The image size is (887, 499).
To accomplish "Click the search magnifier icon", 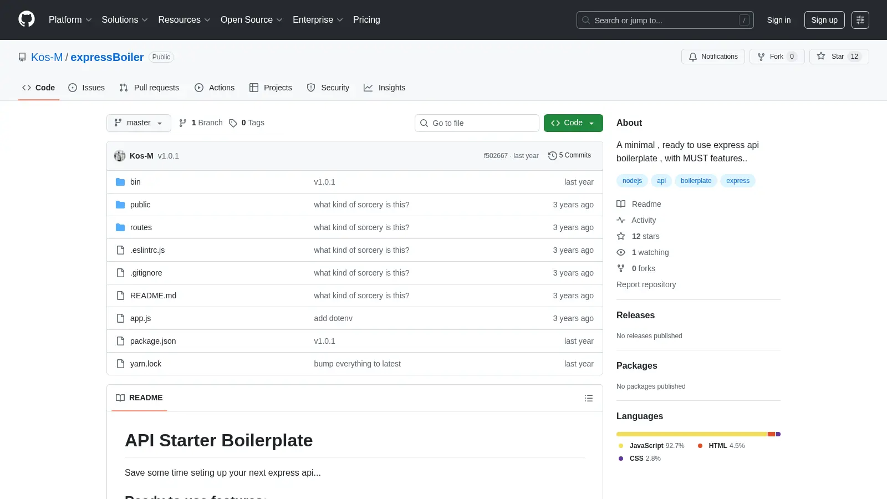I will [x=586, y=20].
